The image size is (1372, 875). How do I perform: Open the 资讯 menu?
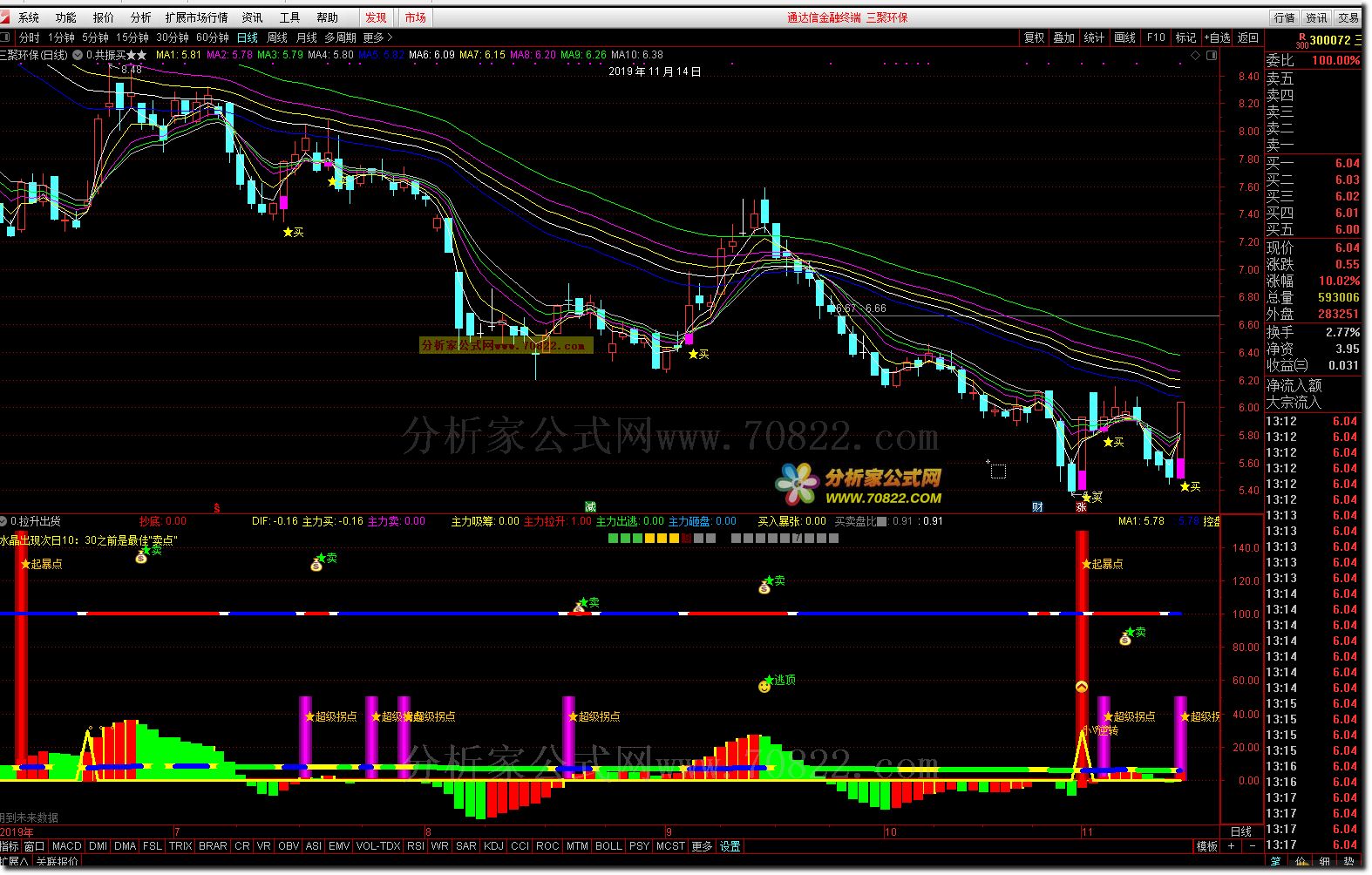(252, 17)
